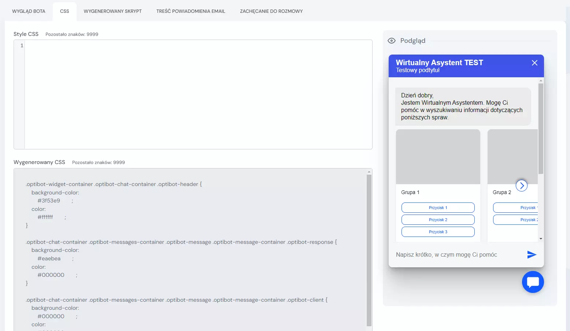Image resolution: width=570 pixels, height=331 pixels.
Task: Click the Podgląd eye icon
Action: coord(392,41)
